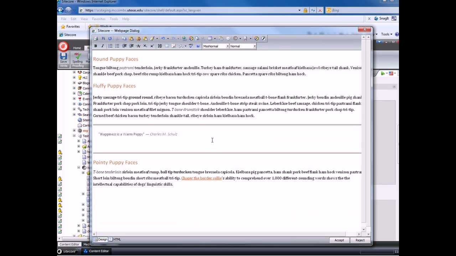
Task: Click the dialog horizontal scrollbar
Action: pos(227,234)
